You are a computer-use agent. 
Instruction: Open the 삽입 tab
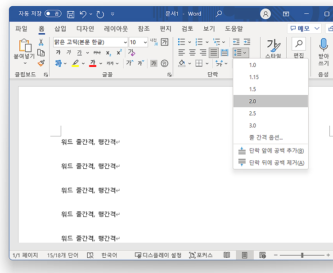(x=60, y=29)
